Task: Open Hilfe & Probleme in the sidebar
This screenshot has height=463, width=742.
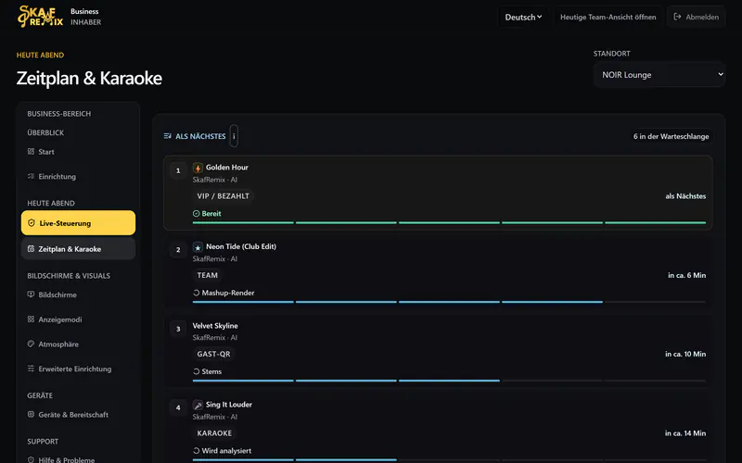Action: pyautogui.click(x=78, y=459)
